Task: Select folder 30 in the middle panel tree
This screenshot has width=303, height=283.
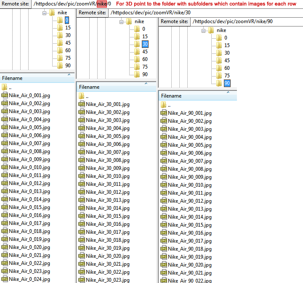Action: [x=145, y=44]
